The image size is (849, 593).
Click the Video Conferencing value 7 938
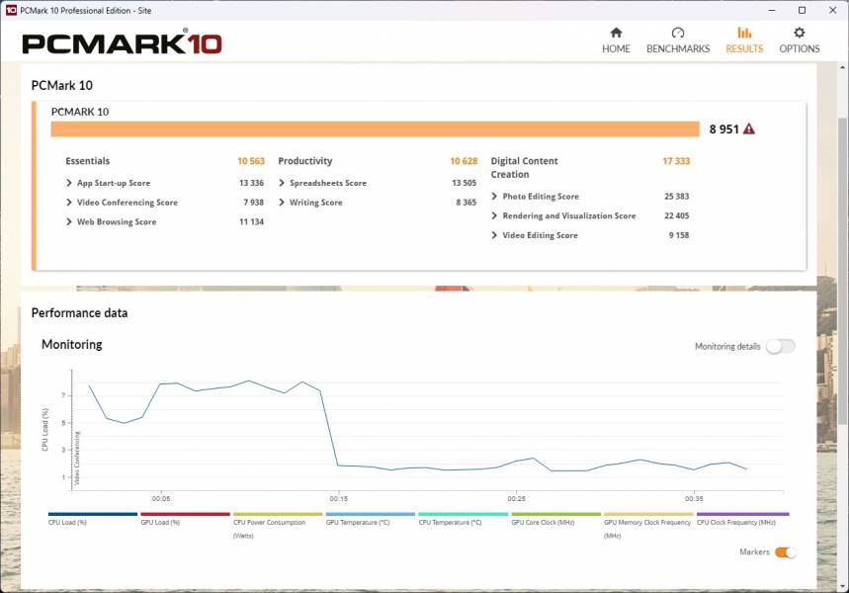(253, 202)
